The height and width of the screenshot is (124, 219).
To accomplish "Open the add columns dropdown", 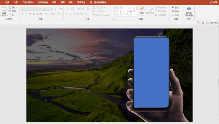I will (87, 14).
